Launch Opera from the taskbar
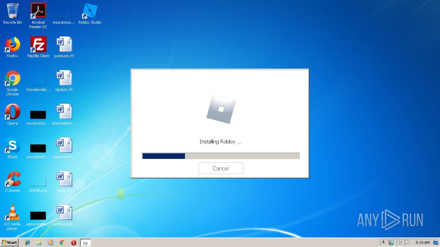The image size is (440, 247). [74, 243]
